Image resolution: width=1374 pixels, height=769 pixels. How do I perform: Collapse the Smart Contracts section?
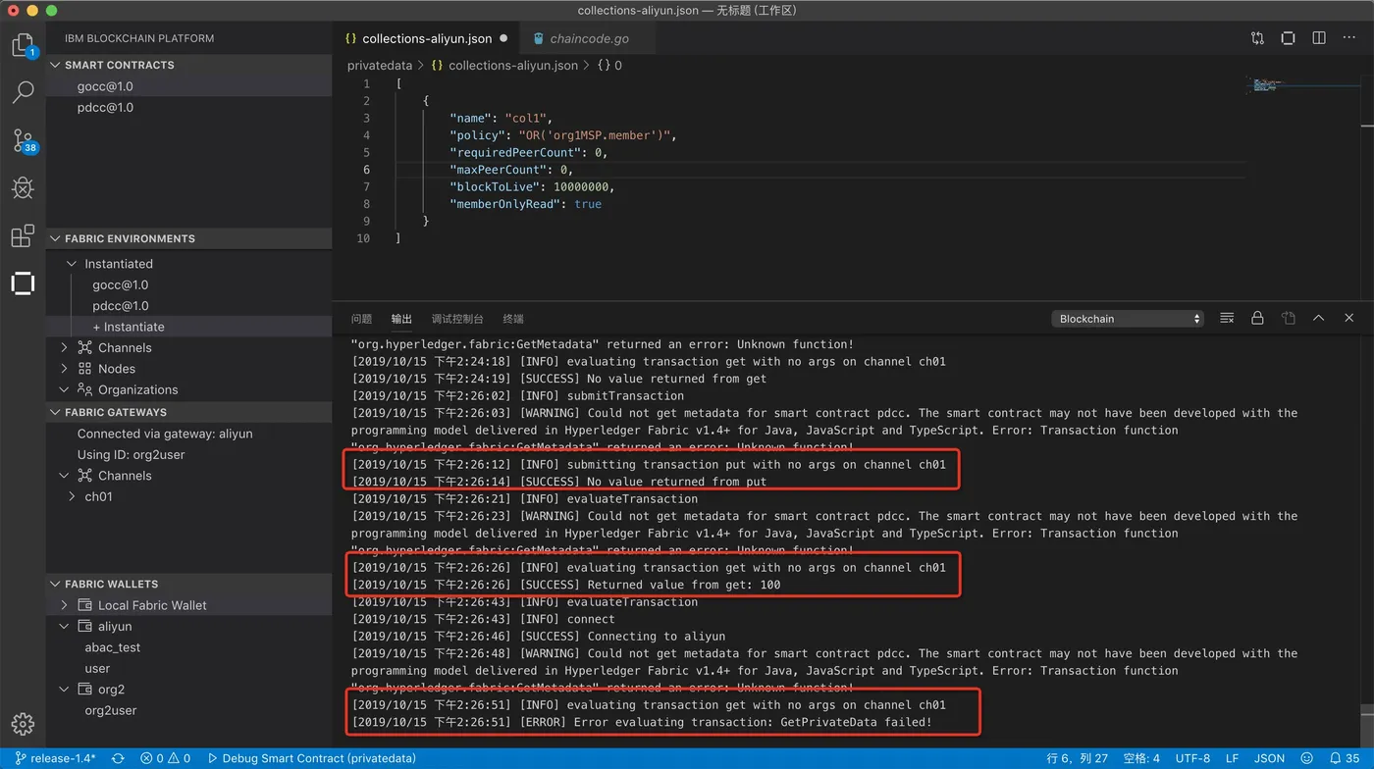click(x=56, y=65)
